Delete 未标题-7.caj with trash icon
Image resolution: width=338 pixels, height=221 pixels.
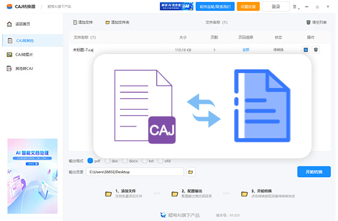[x=316, y=50]
